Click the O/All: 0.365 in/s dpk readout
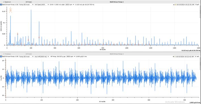Image resolution: width=201 pixels, height=104 pixels. click(x=57, y=5)
